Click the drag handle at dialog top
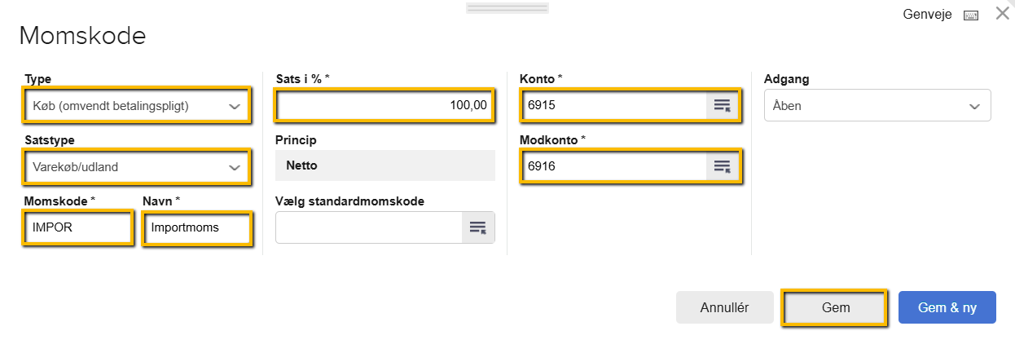The image size is (1015, 344). 507,8
